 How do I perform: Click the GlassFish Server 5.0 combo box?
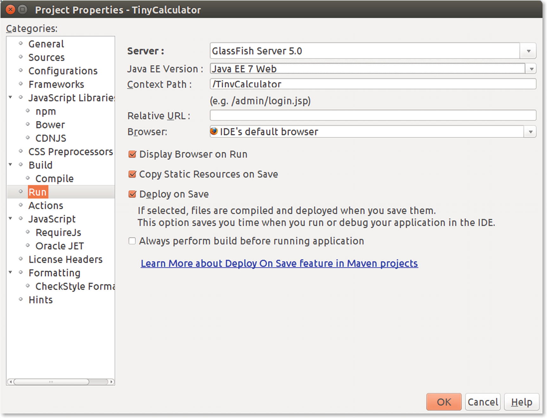tap(373, 51)
